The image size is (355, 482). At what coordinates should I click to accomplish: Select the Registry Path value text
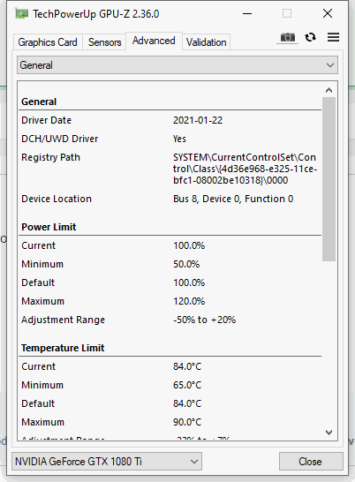click(245, 169)
